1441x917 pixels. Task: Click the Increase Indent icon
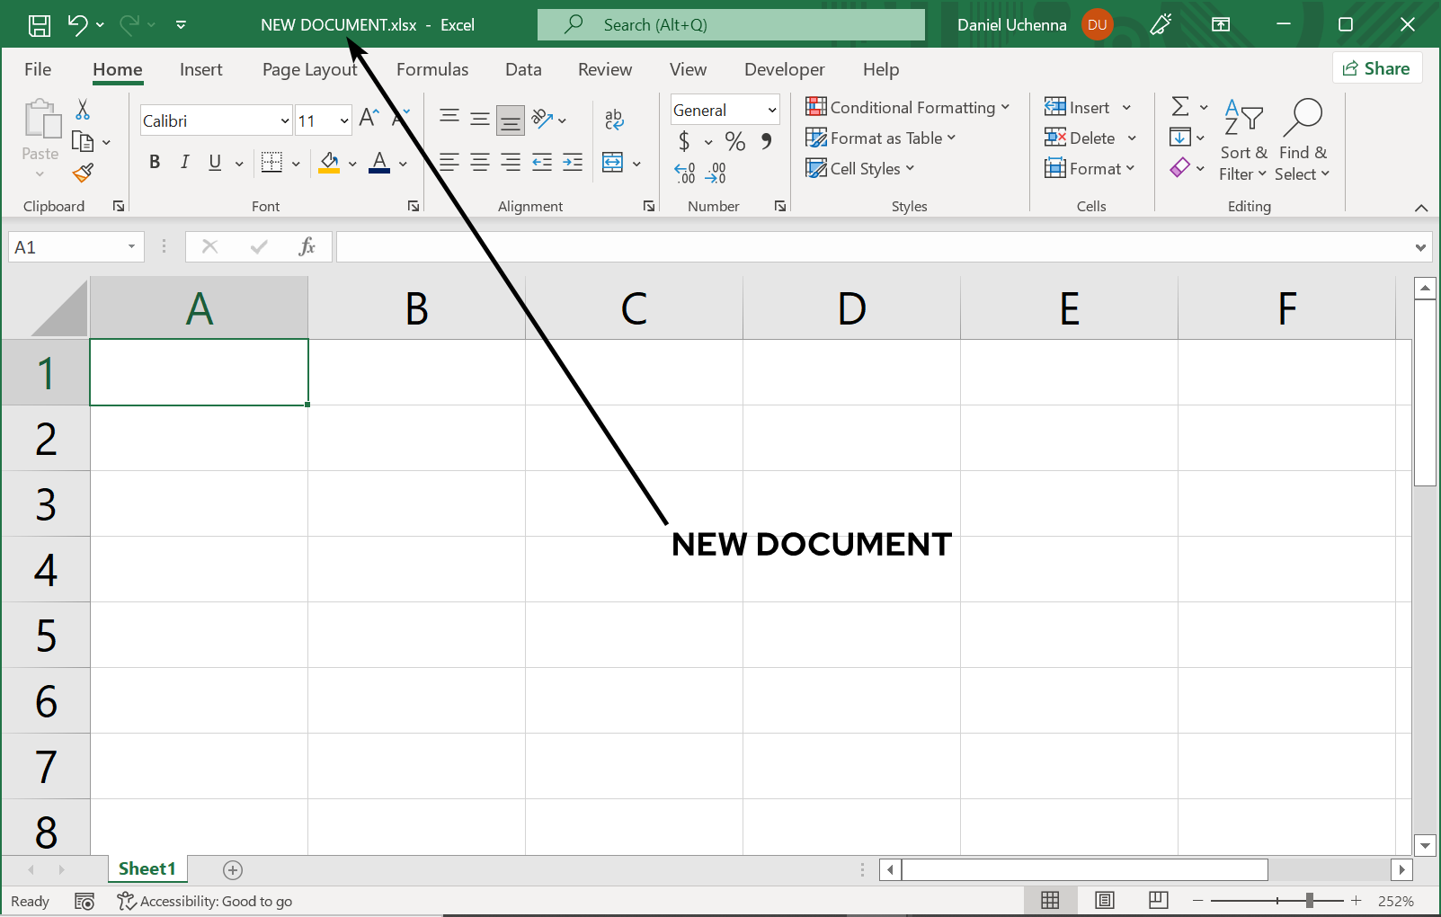point(573,163)
